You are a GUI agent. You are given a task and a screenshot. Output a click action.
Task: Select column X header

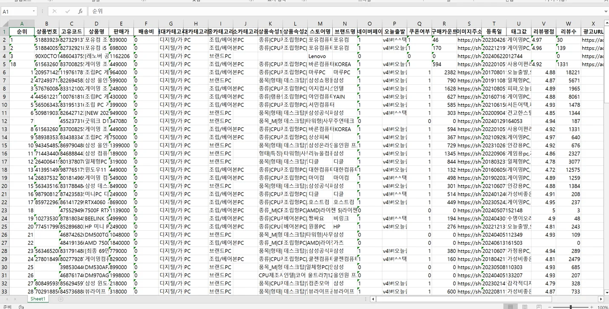(x=593, y=24)
